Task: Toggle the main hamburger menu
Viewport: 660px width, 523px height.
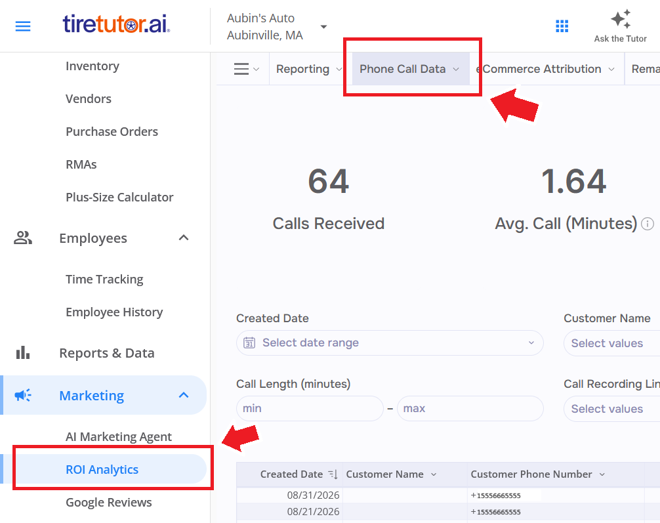Action: 23,26
